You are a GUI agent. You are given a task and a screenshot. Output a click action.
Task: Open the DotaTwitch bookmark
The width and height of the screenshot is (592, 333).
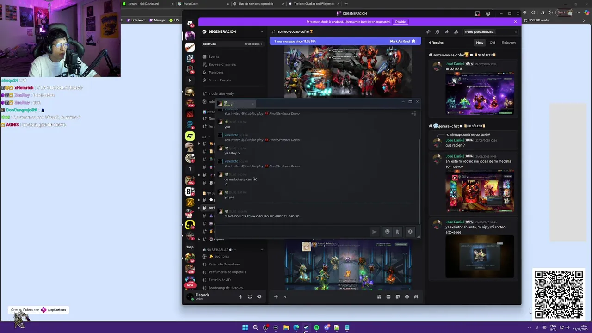(x=136, y=20)
